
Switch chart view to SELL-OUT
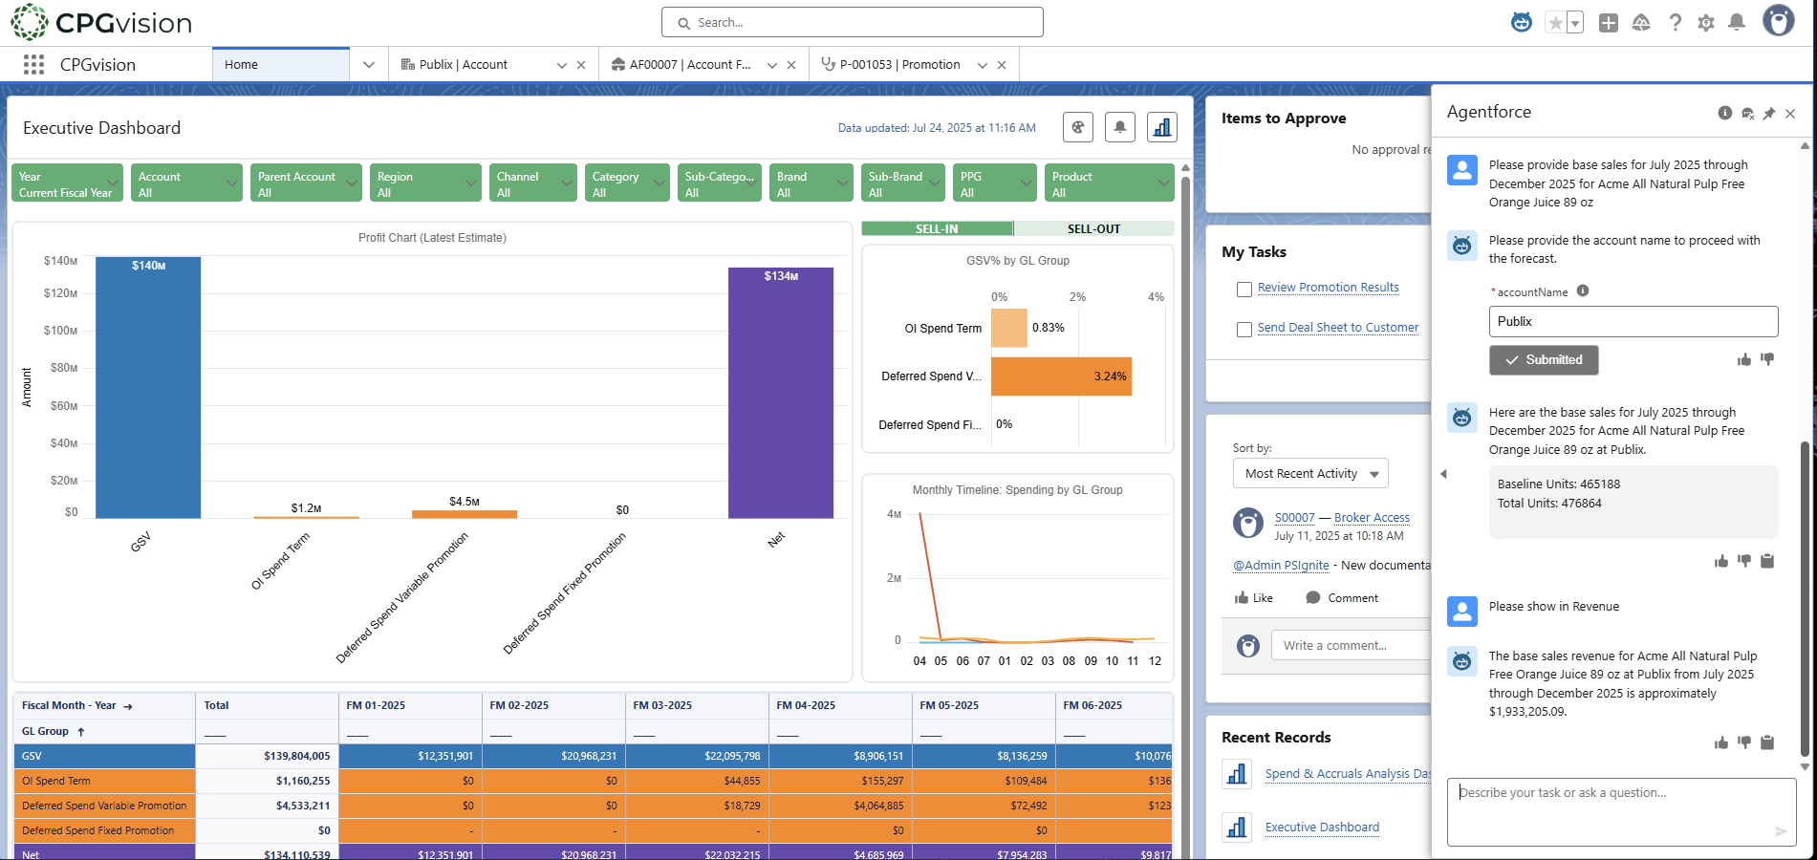(x=1093, y=228)
